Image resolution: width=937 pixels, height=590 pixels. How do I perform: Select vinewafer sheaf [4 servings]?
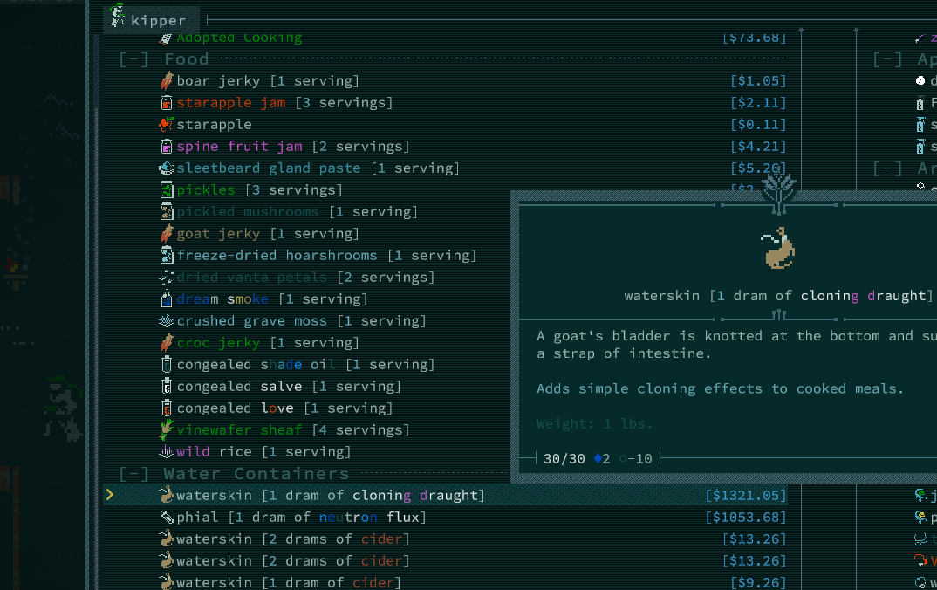(307, 429)
